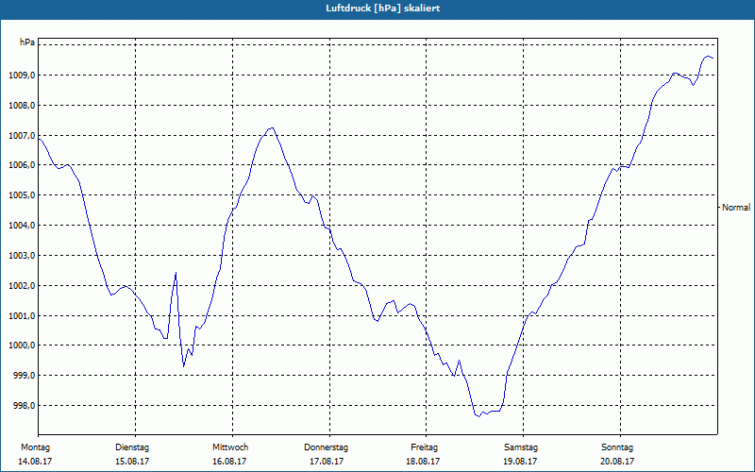Click the date 14.08.17
The image size is (755, 472).
[35, 462]
